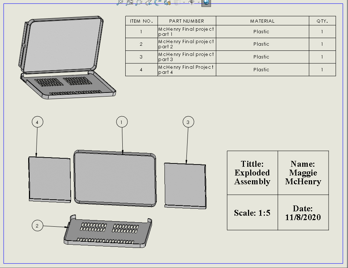Select balloon callout 4
This screenshot has width=348, height=268.
37,122
